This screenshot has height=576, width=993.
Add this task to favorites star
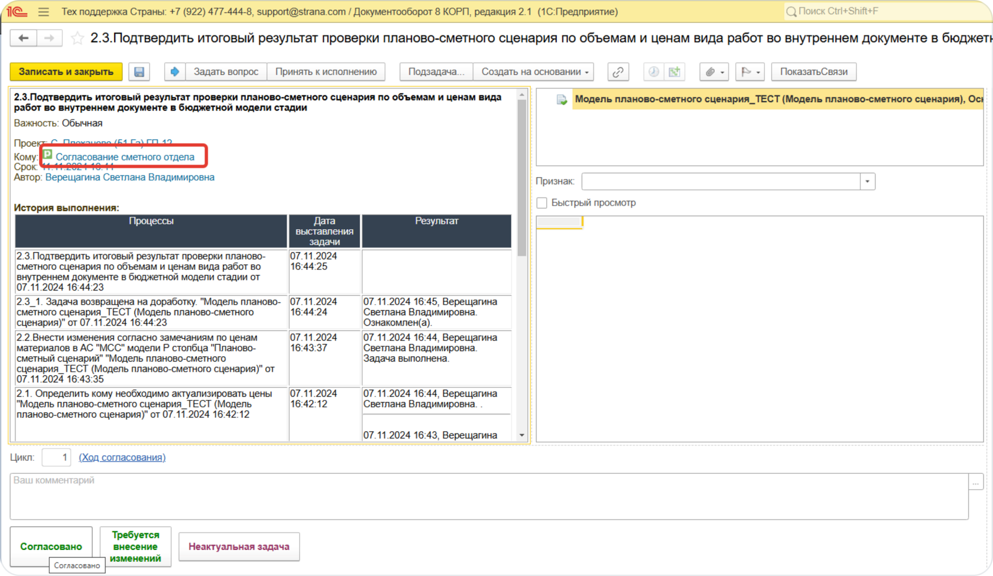click(77, 38)
